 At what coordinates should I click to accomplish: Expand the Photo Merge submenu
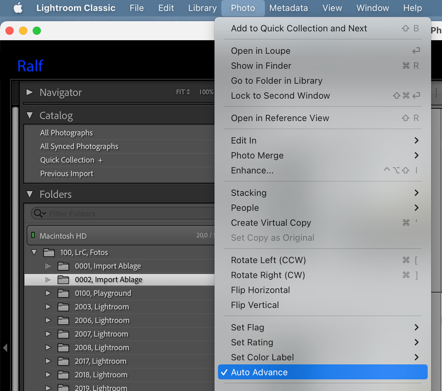pyautogui.click(x=323, y=155)
